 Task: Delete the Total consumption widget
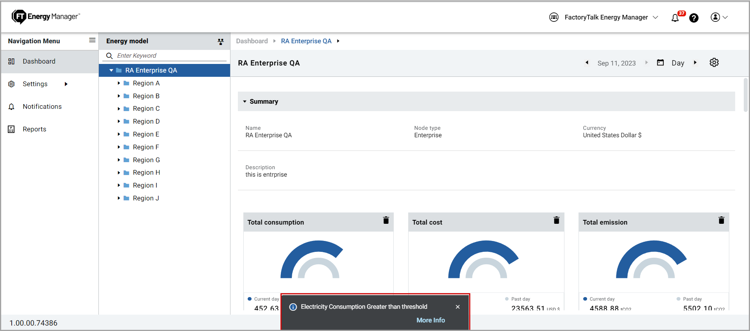[x=386, y=220]
